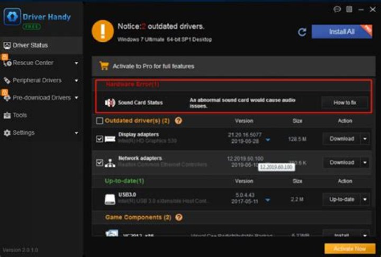Click the help icon next to Outdated drivers
This screenshot has width=381, height=257.
[x=178, y=121]
